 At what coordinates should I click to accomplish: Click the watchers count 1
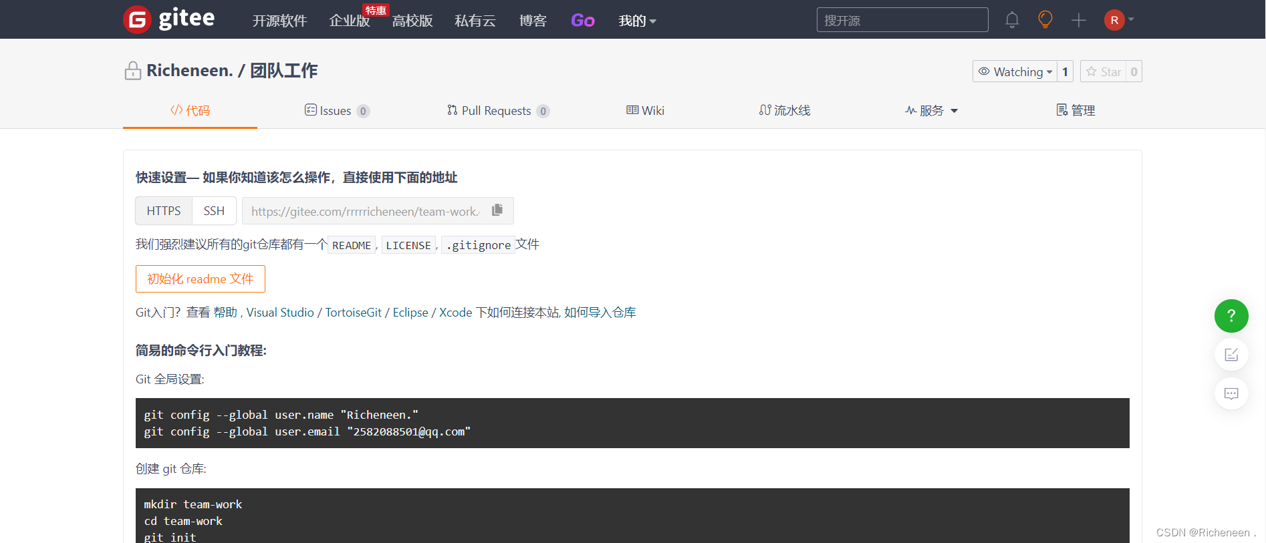pyautogui.click(x=1065, y=71)
